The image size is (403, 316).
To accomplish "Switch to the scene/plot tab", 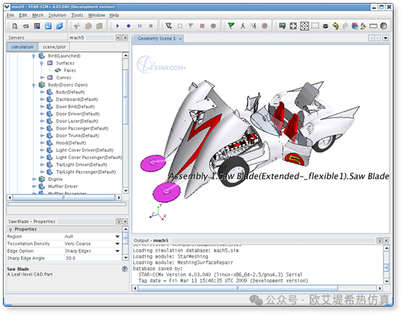I will point(54,47).
